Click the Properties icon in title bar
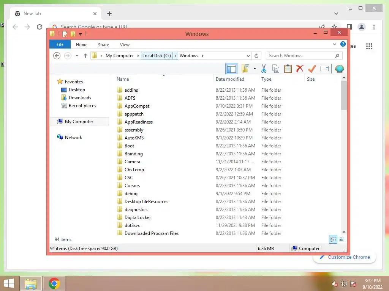The width and height of the screenshot is (389, 291). pyautogui.click(x=65, y=34)
